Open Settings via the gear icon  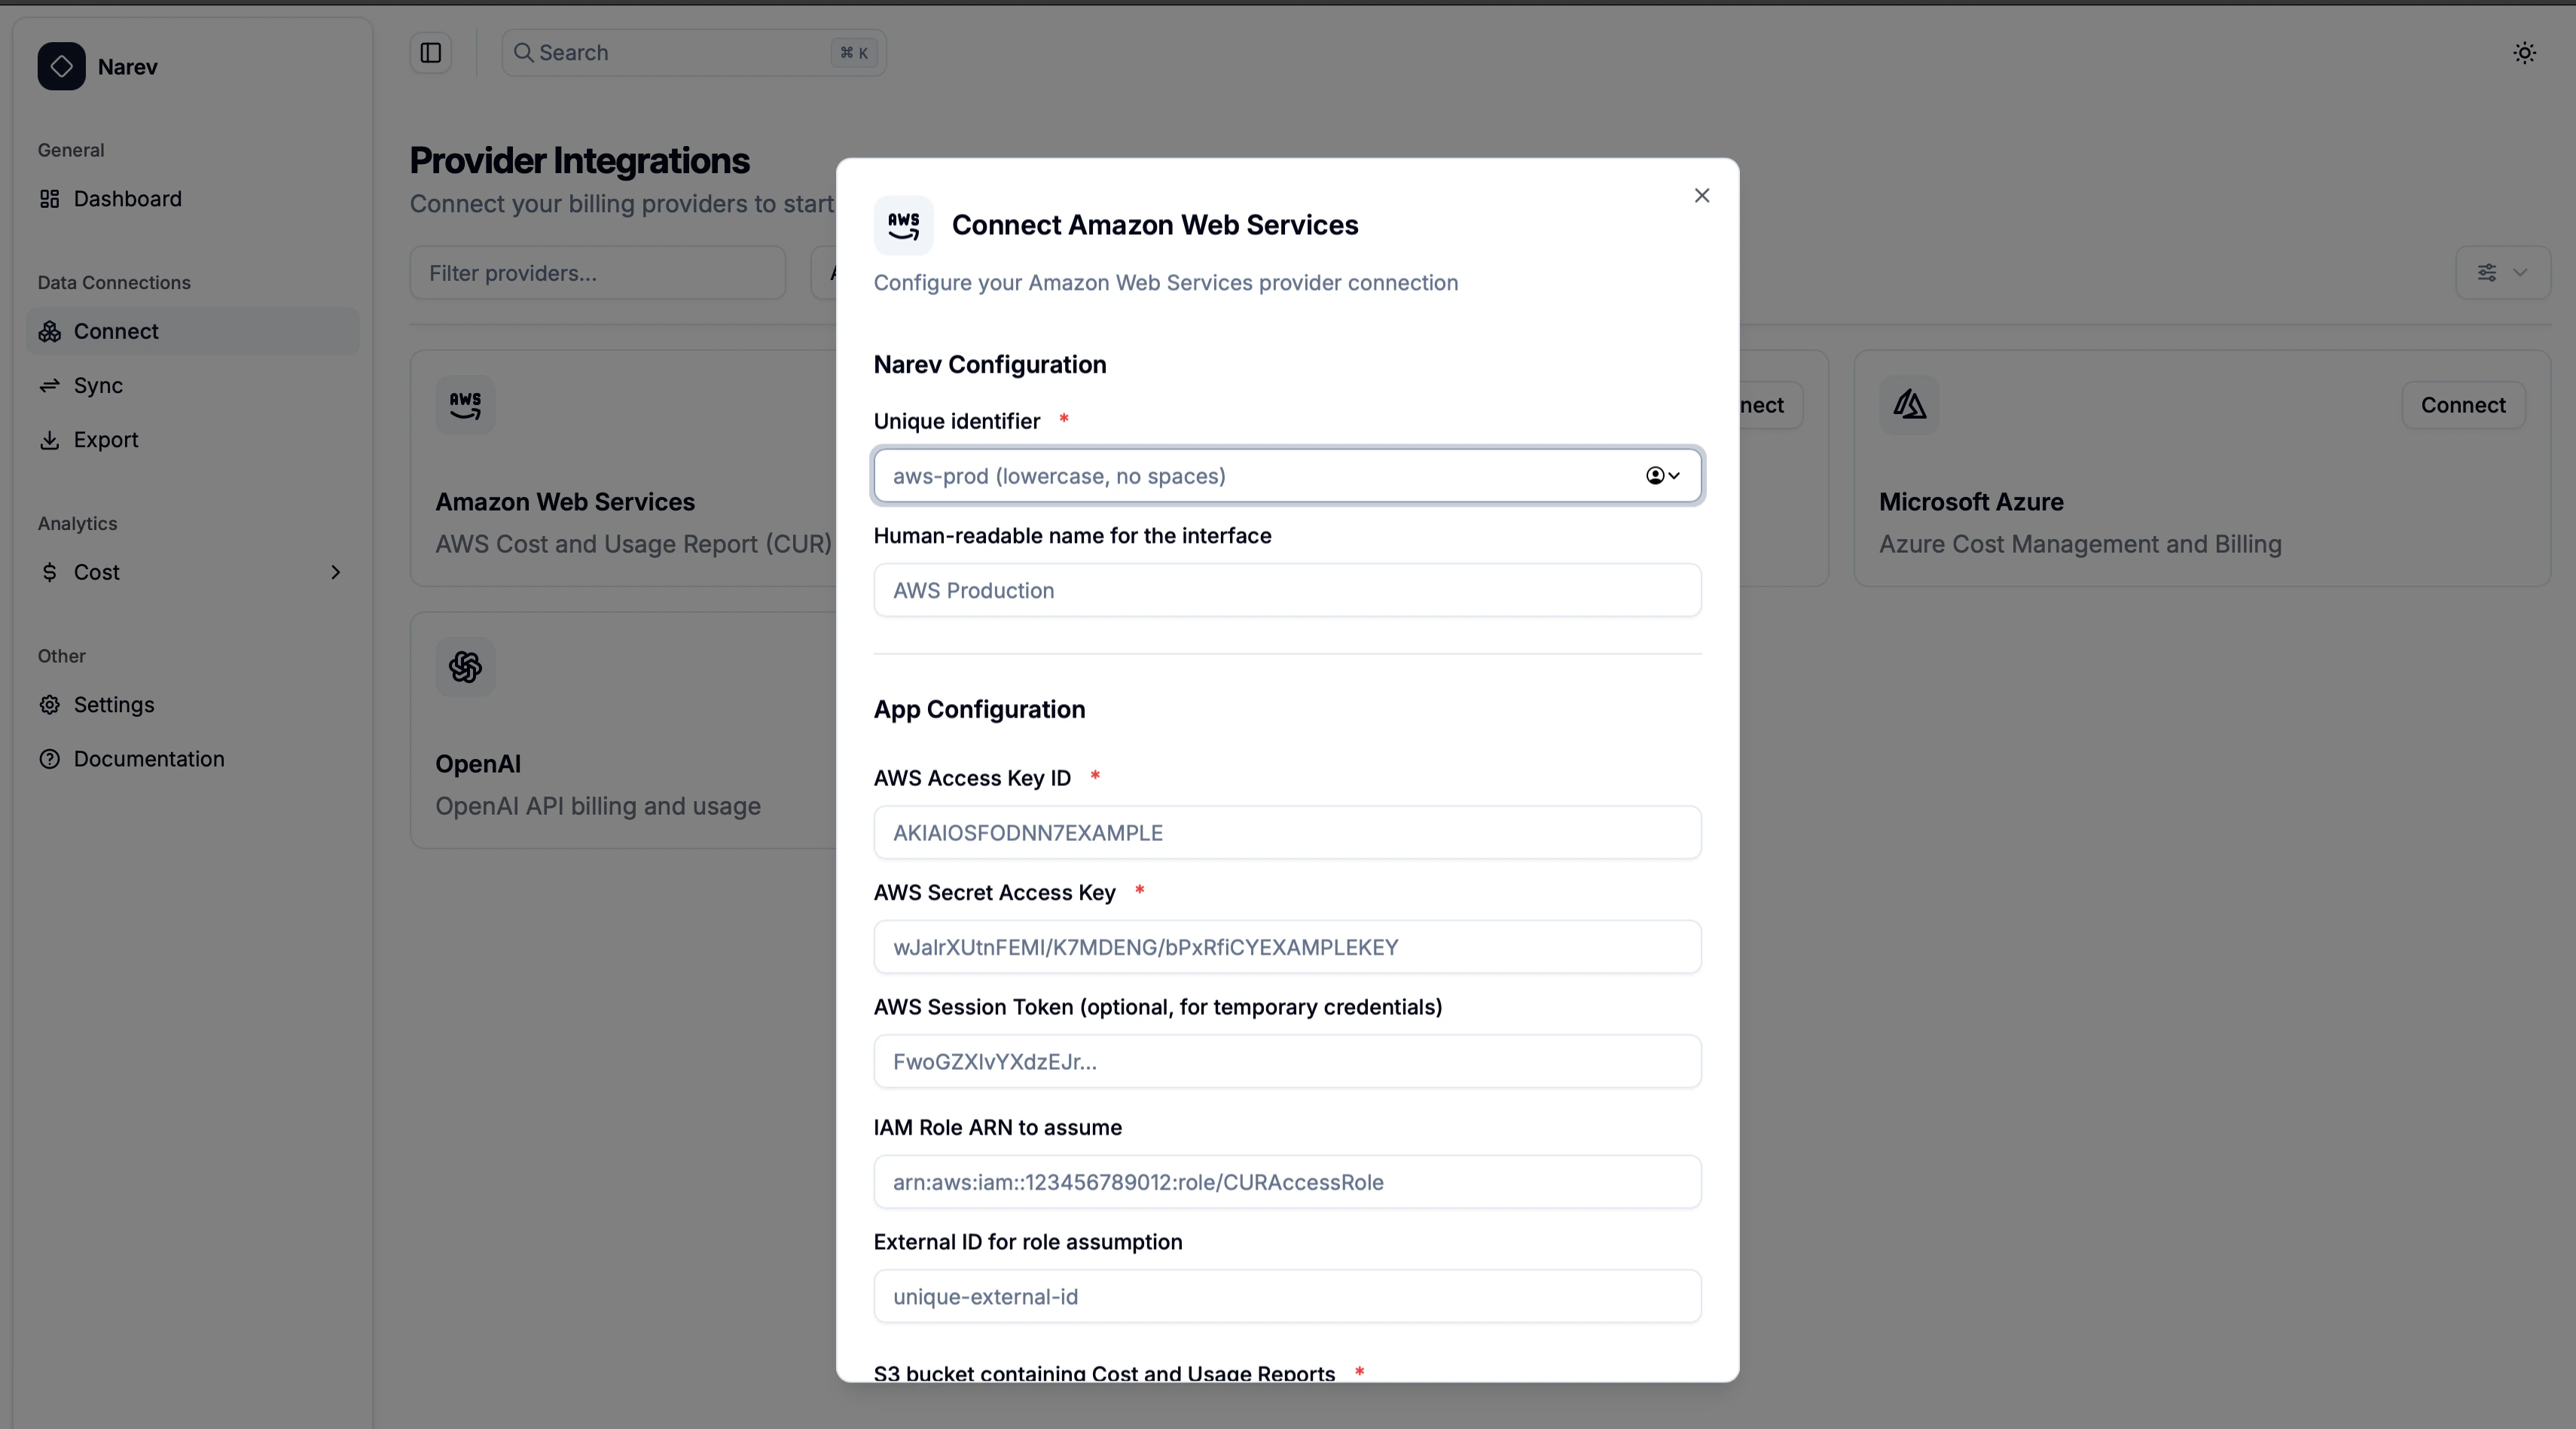click(x=50, y=705)
